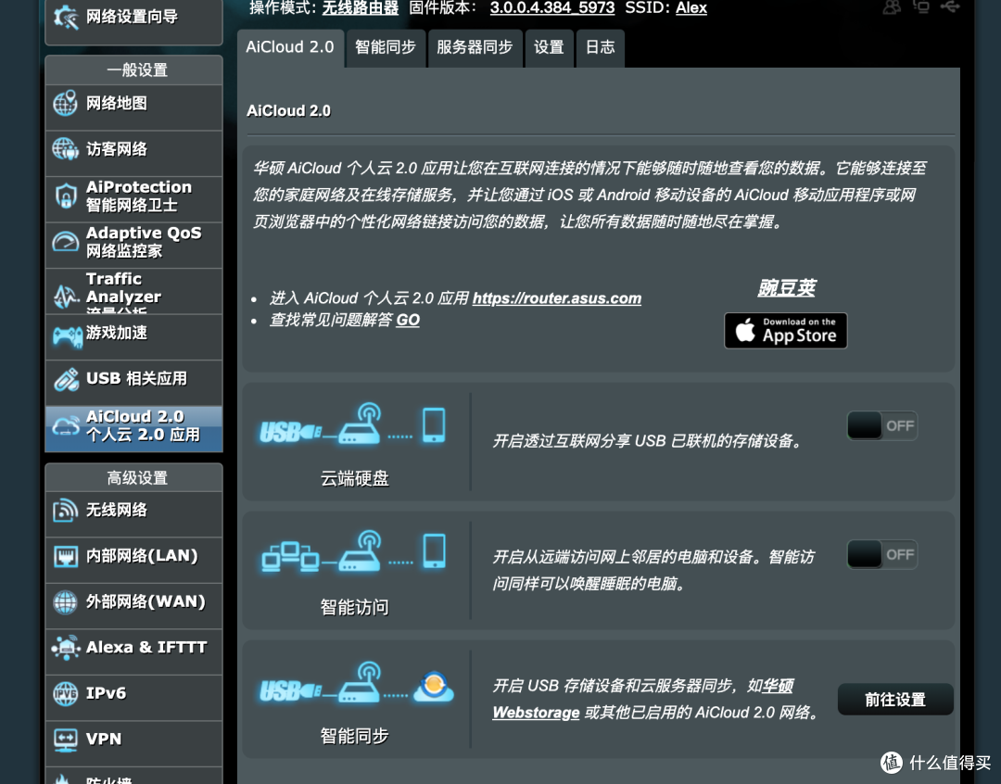
Task: Click the AiCloud 2.0 cloud icon
Action: pos(65,426)
